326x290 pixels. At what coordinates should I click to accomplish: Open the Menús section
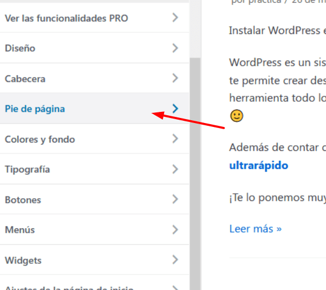coord(94,229)
